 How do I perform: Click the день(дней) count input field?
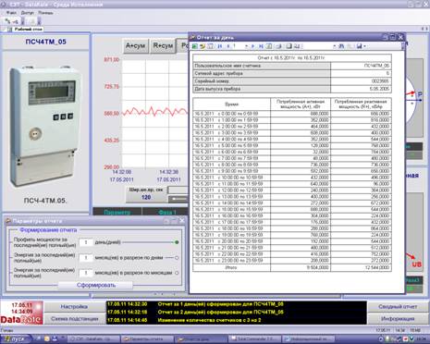[x=86, y=242]
